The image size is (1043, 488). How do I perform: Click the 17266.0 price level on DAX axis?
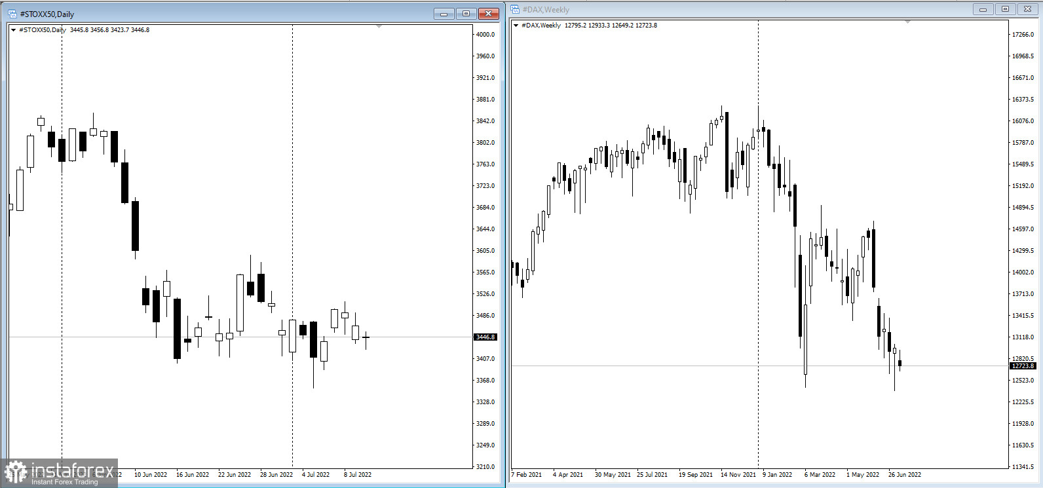click(1023, 35)
